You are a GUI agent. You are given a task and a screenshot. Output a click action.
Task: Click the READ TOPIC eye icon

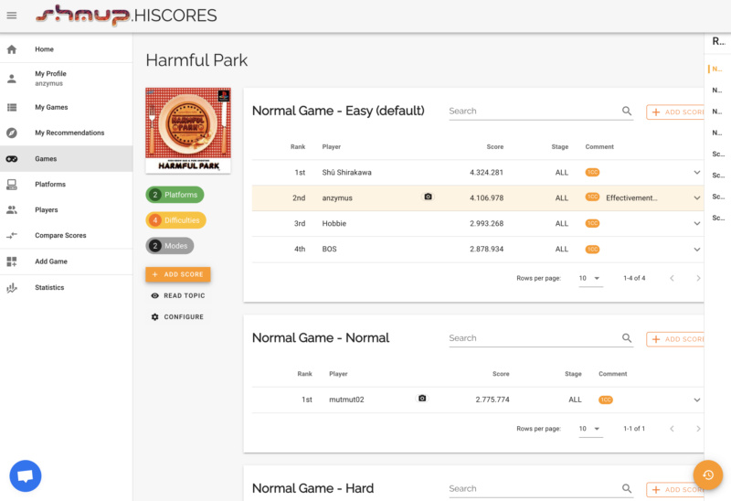point(154,295)
